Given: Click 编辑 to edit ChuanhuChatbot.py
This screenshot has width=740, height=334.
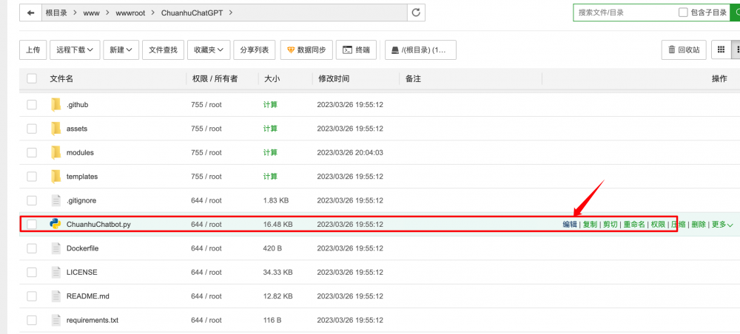Looking at the screenshot, I should tap(570, 225).
